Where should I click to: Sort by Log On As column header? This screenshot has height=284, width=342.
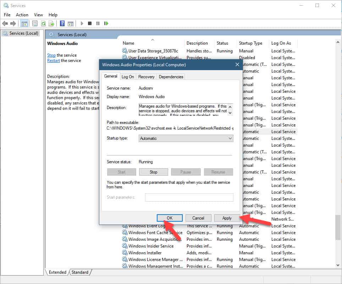pos(283,43)
